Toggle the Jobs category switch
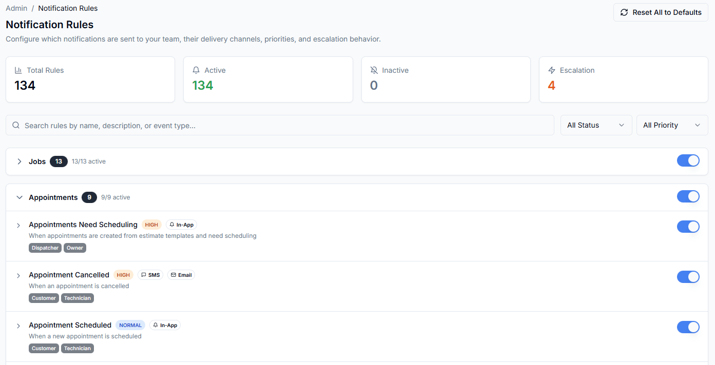Screen dimensions: 715x365 [688, 160]
